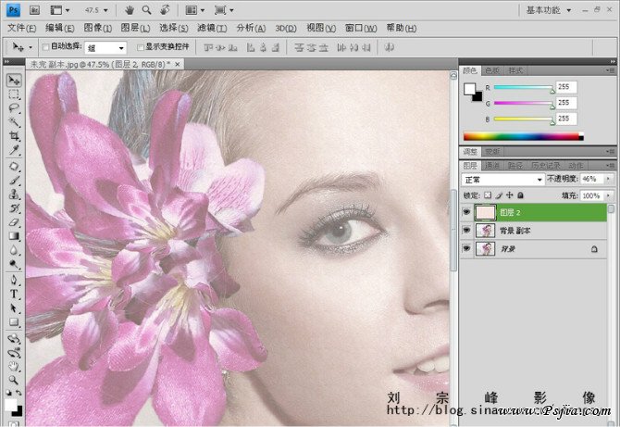Click the R channel color slider
The image size is (620, 427).
[x=523, y=88]
